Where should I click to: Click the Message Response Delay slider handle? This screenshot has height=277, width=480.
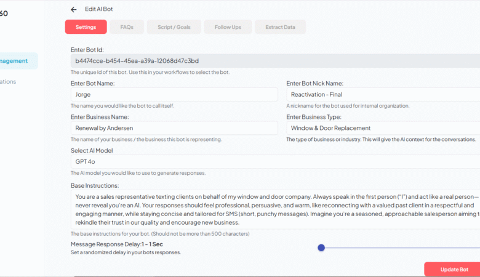click(321, 247)
